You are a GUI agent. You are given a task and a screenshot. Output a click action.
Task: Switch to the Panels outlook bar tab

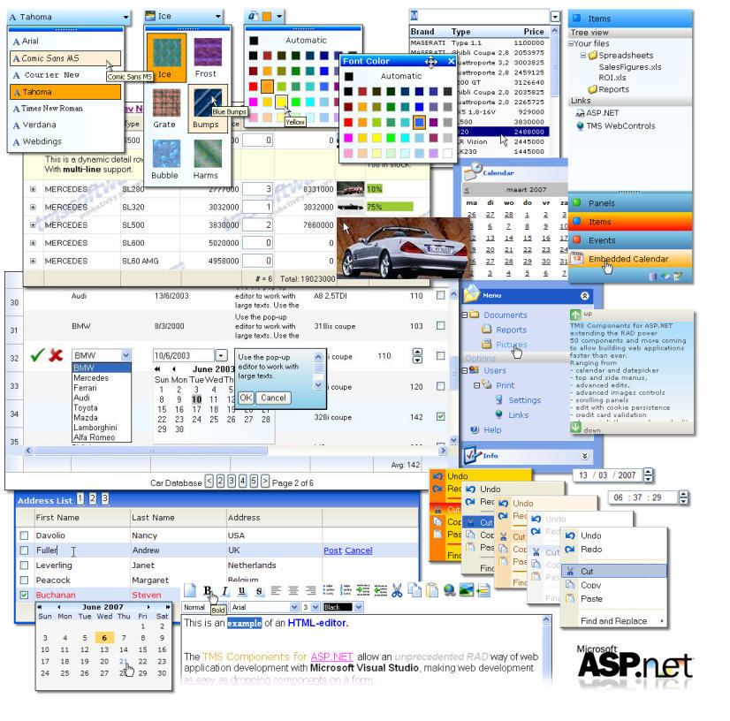point(630,203)
